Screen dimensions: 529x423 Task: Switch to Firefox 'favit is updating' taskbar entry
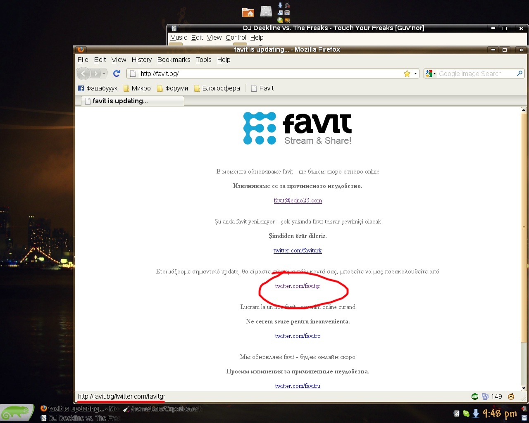(81, 409)
